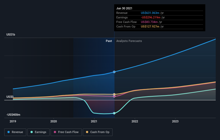Toggle the Earnings legend button
Screen dimensions: 220x140
[38, 132]
